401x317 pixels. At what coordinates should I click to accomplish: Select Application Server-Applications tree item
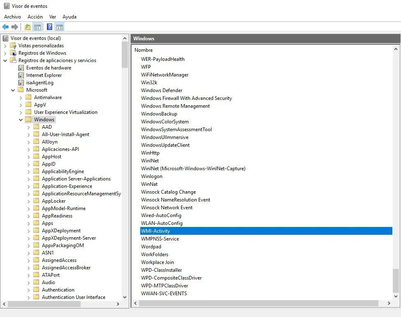pos(76,179)
